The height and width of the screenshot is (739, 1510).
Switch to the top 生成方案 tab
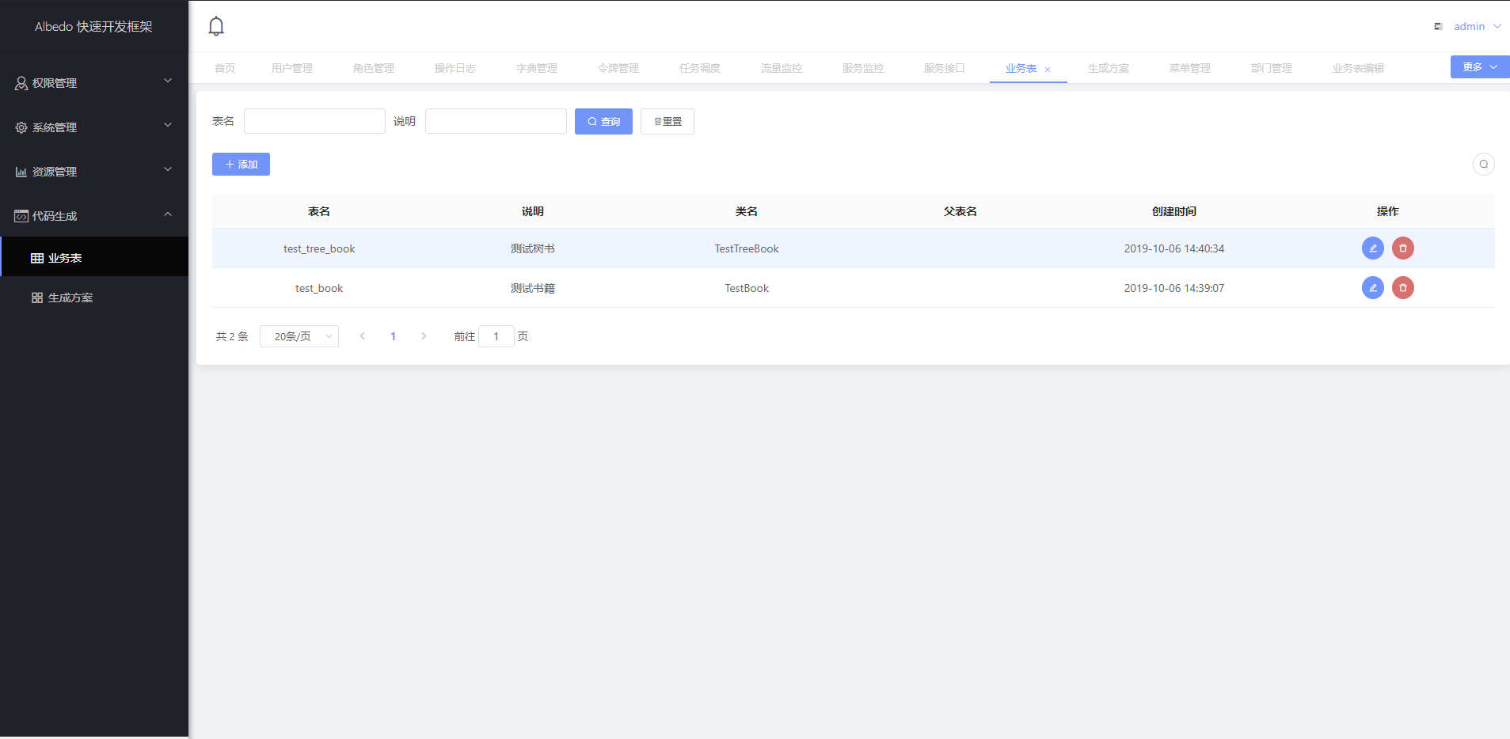point(1109,68)
